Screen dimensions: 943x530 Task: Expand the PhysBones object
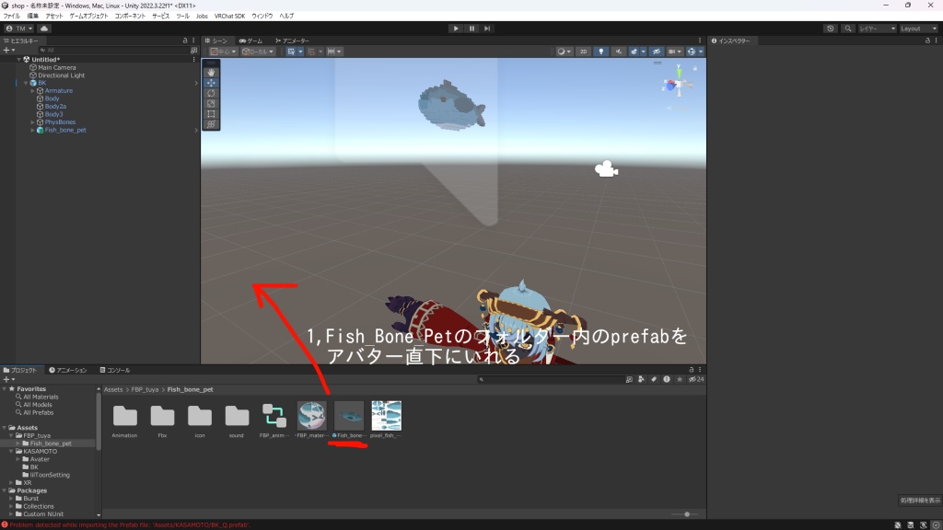(32, 122)
